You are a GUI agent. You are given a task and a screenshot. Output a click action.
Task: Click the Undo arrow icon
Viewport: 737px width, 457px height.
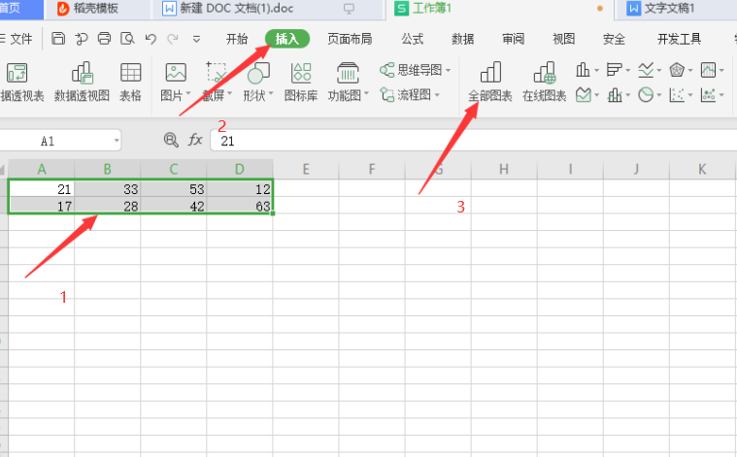click(151, 39)
